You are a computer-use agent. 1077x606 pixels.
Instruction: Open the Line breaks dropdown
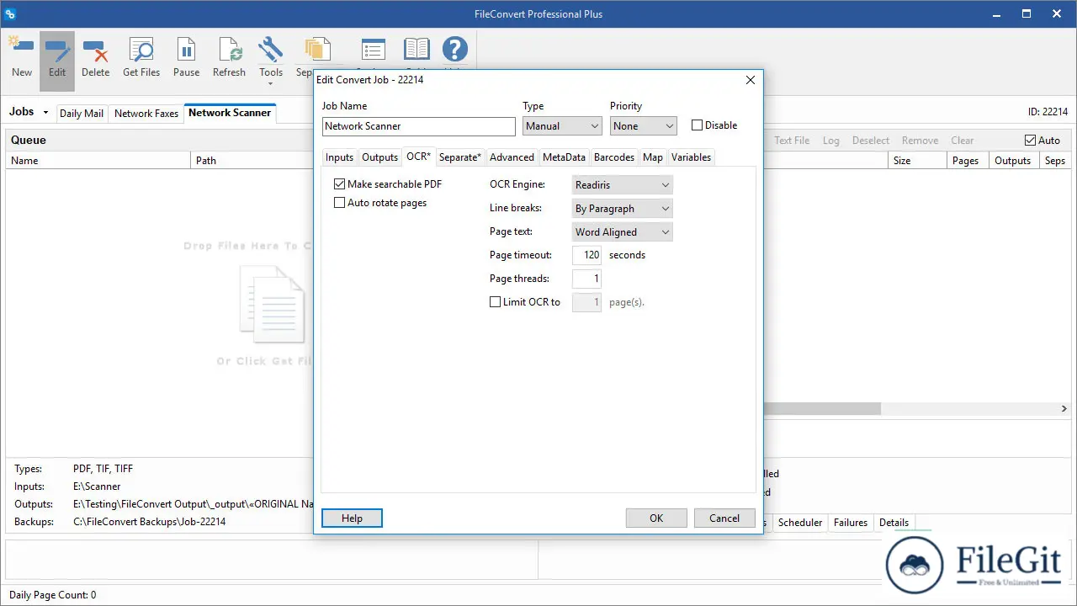pyautogui.click(x=622, y=209)
